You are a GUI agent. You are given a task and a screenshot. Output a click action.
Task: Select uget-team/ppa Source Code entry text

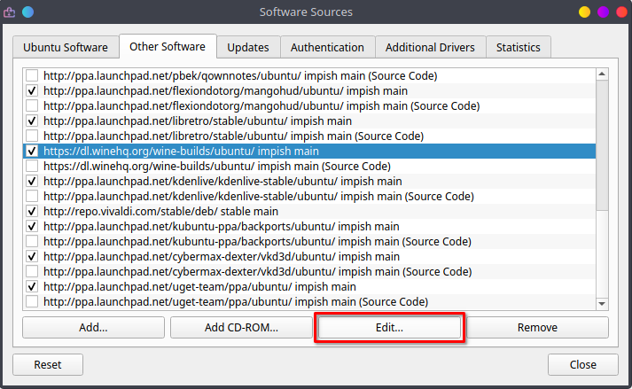[236, 301]
